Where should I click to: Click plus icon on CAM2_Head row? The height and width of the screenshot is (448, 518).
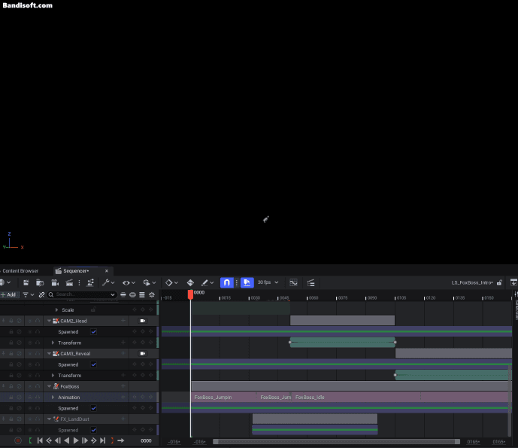(123, 321)
